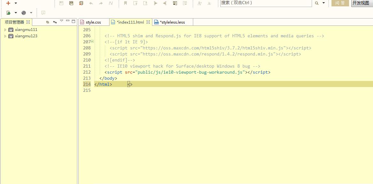Click the xiangmu111 project W icon

[11, 30]
